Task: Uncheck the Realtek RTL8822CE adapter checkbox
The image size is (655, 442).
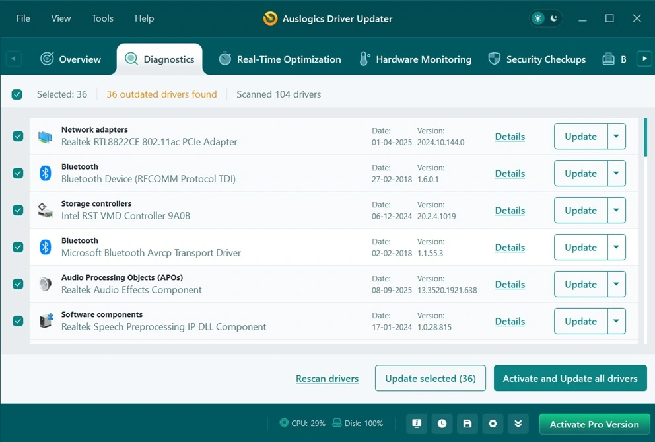Action: [x=18, y=136]
